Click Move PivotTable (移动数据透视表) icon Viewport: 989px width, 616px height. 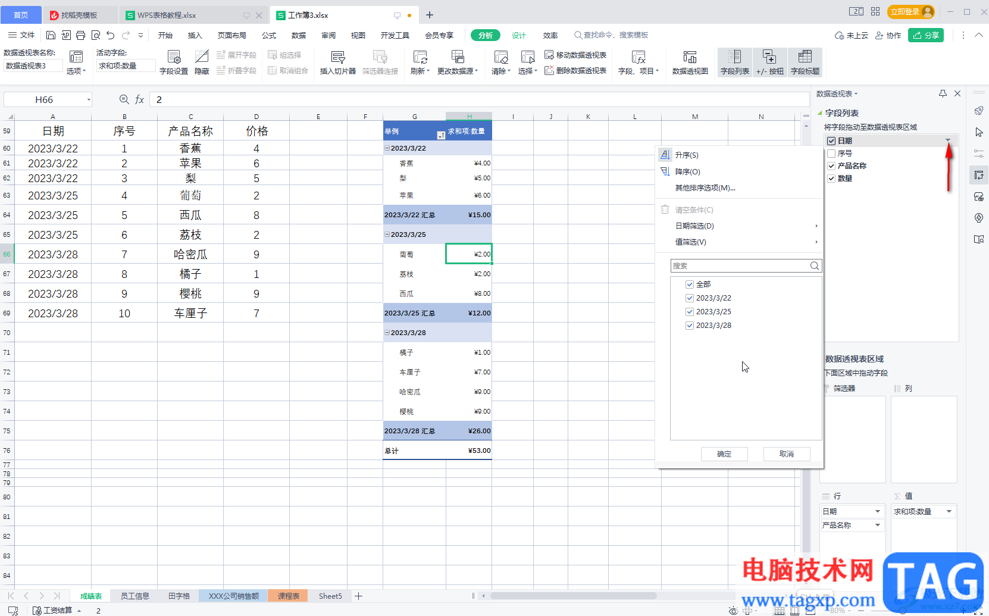[x=575, y=55]
